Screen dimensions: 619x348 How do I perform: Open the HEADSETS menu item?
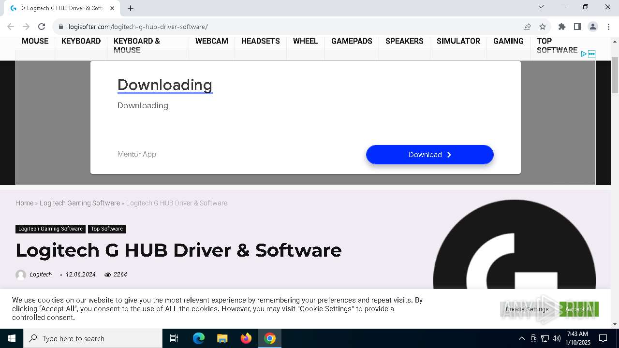[261, 41]
